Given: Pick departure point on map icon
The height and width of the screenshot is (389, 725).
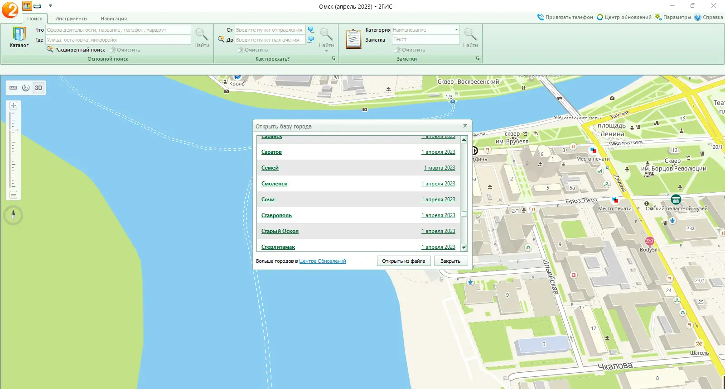Looking at the screenshot, I should coord(311,30).
